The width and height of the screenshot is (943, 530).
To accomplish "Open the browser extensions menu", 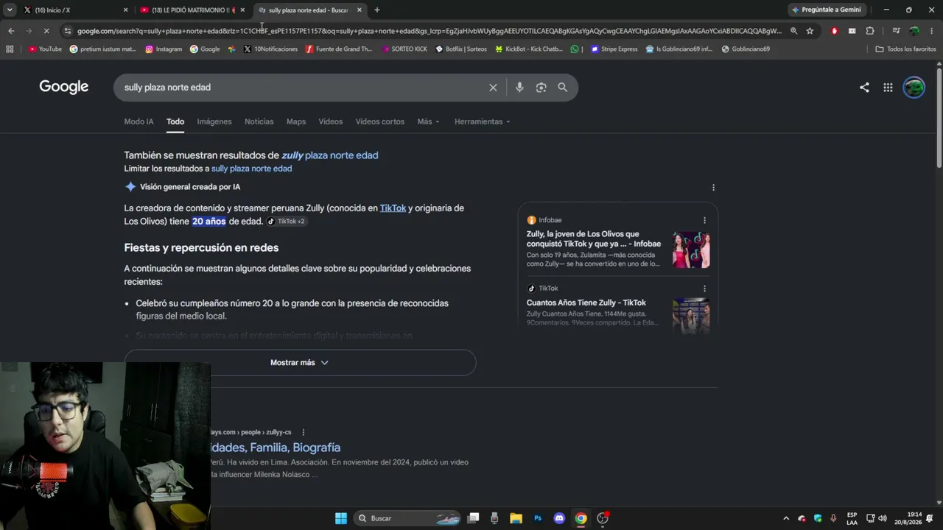I will point(870,31).
